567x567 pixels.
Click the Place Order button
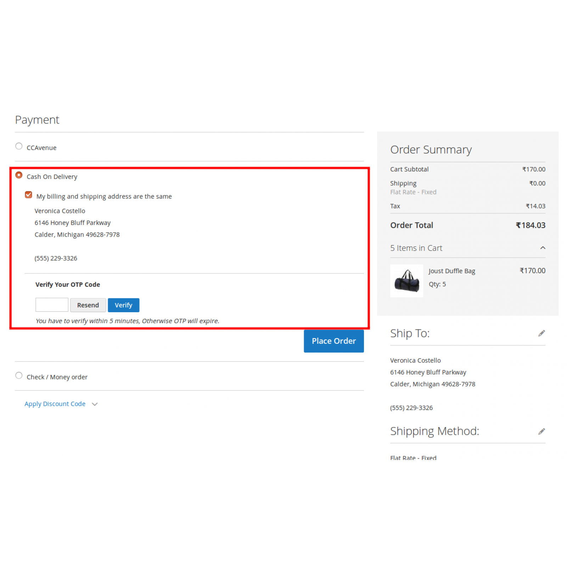tap(333, 341)
